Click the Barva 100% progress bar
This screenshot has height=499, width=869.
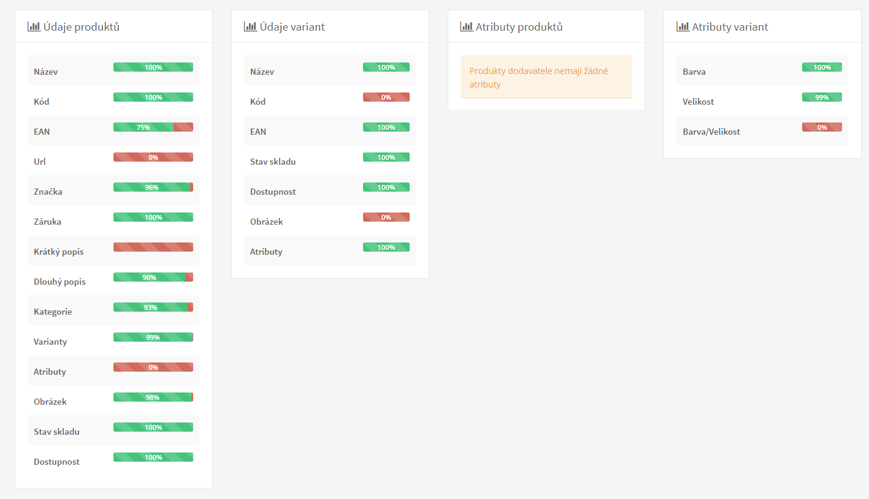click(822, 67)
